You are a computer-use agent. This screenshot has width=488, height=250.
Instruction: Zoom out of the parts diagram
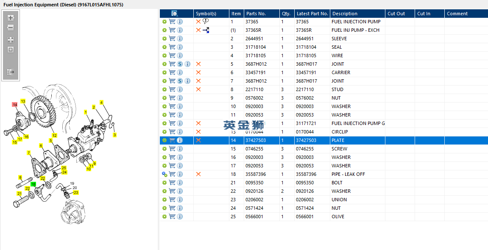[11, 28]
